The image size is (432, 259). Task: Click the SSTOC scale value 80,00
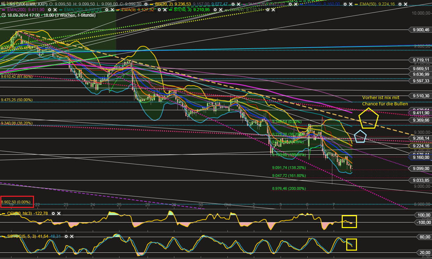[424, 237]
